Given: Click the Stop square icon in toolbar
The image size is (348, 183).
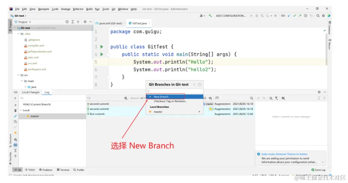Looking at the screenshot, I should click(x=276, y=16).
